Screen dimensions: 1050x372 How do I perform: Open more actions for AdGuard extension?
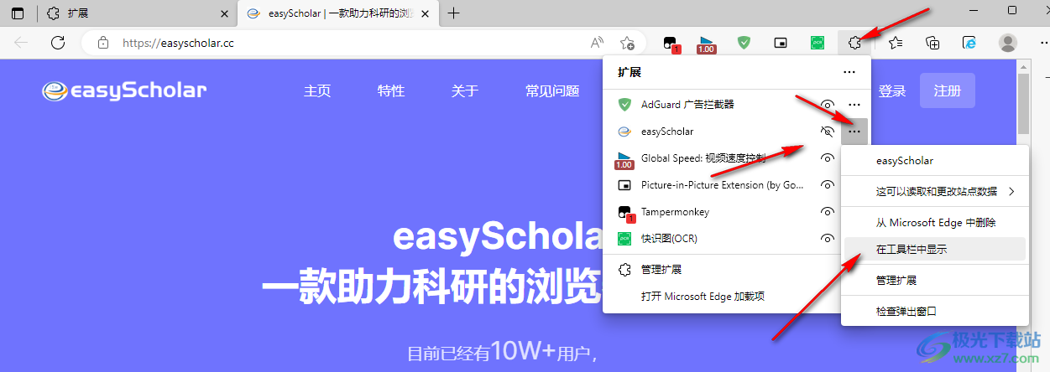coord(854,105)
